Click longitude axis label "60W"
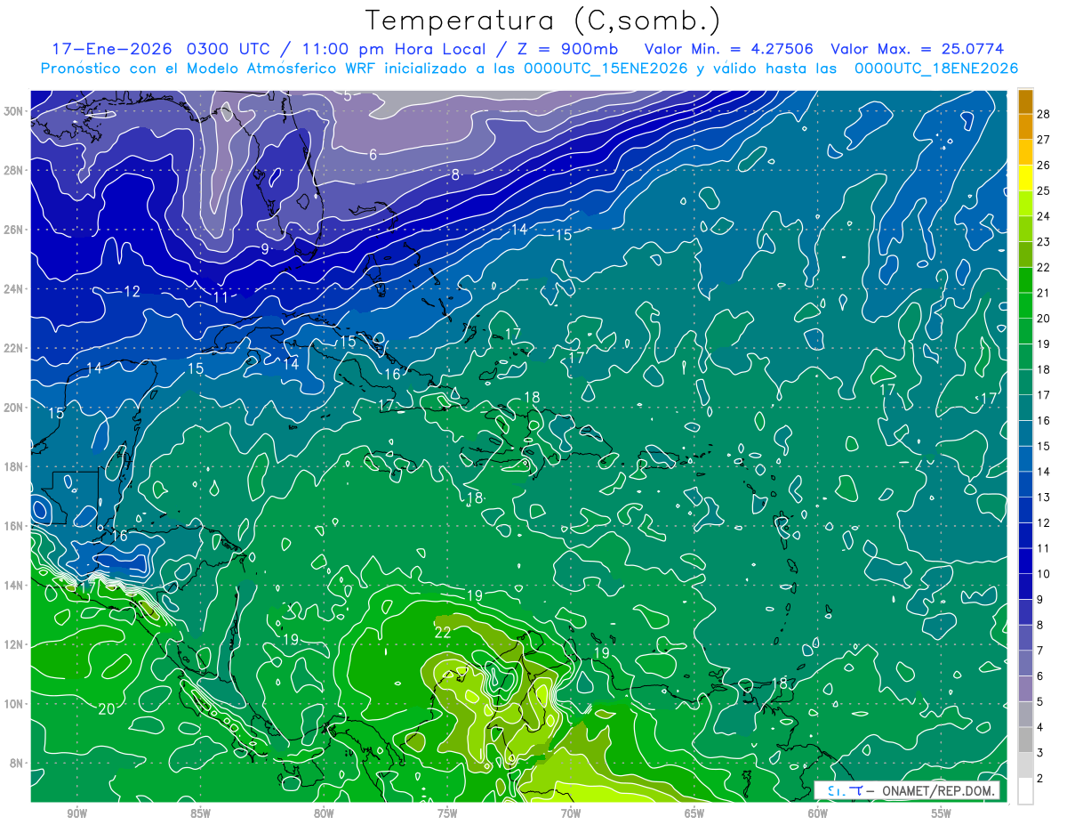1067x825 pixels. click(x=818, y=813)
